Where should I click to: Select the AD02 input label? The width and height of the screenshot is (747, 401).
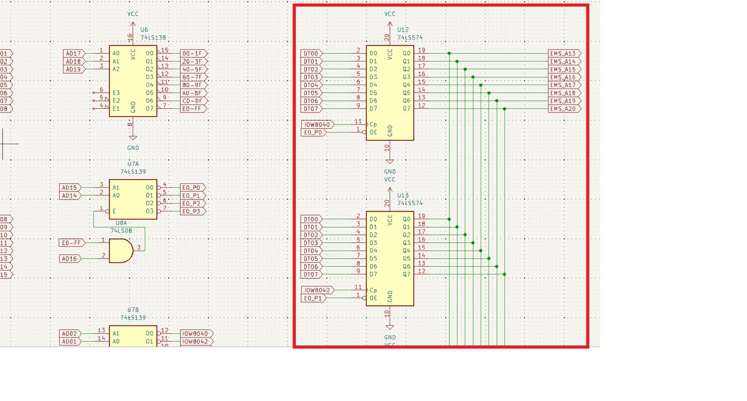point(70,334)
